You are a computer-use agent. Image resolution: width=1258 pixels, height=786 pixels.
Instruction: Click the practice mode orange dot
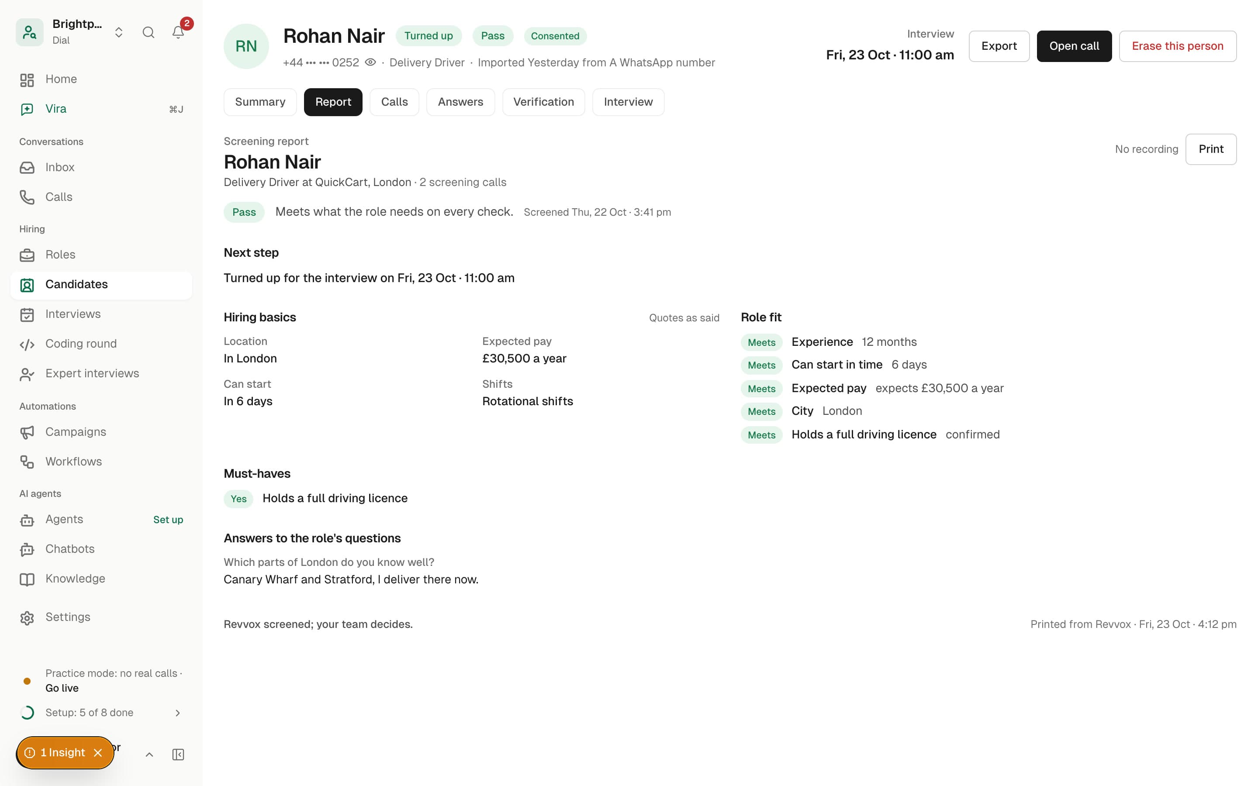click(27, 681)
